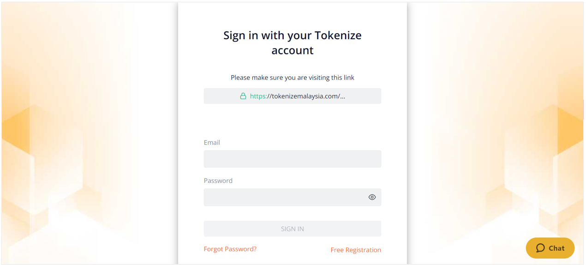Click the green padlock icon
586x265 pixels.
pyautogui.click(x=243, y=96)
